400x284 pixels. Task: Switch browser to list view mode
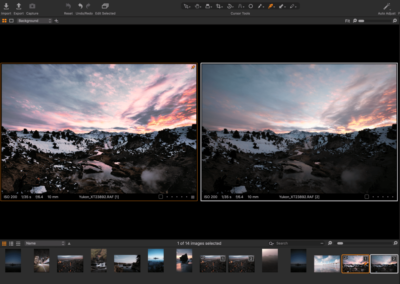(x=11, y=243)
